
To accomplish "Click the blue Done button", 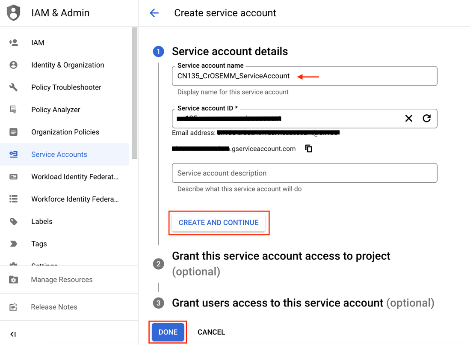I will 168,332.
